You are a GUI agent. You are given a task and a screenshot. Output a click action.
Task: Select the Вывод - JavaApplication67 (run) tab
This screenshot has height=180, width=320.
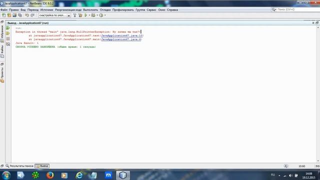28,23
